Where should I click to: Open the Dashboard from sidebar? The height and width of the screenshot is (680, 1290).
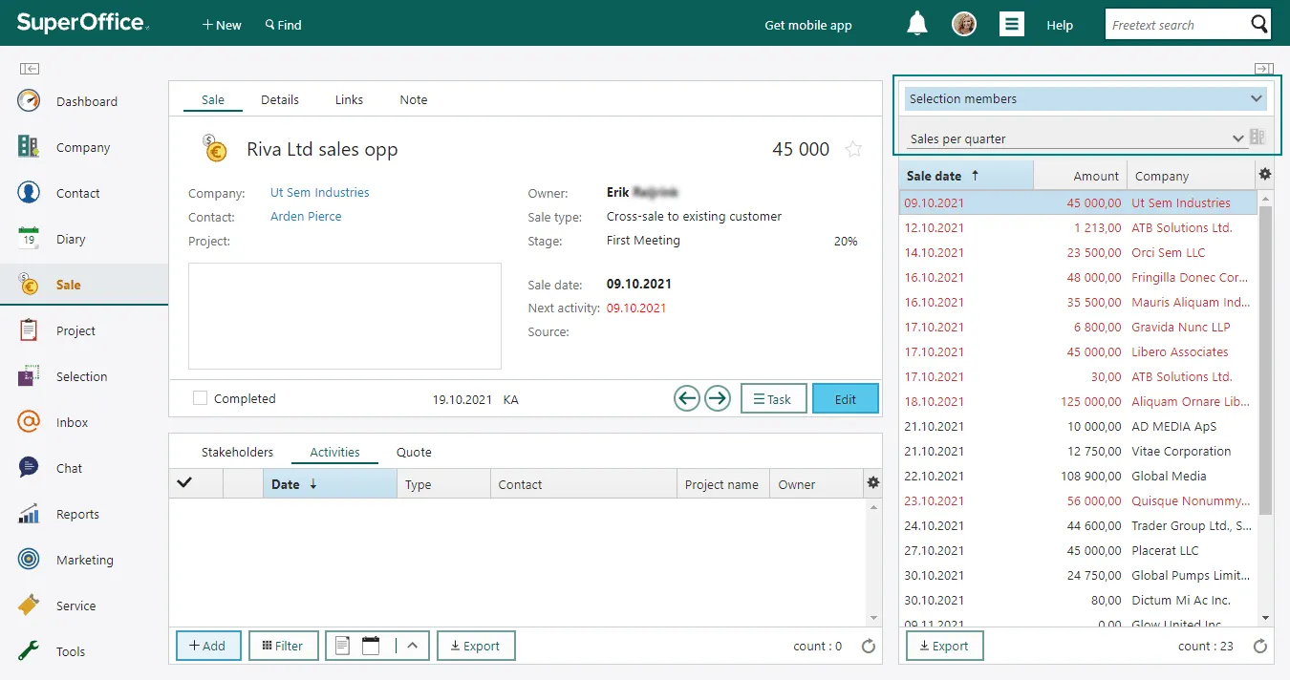pyautogui.click(x=86, y=101)
